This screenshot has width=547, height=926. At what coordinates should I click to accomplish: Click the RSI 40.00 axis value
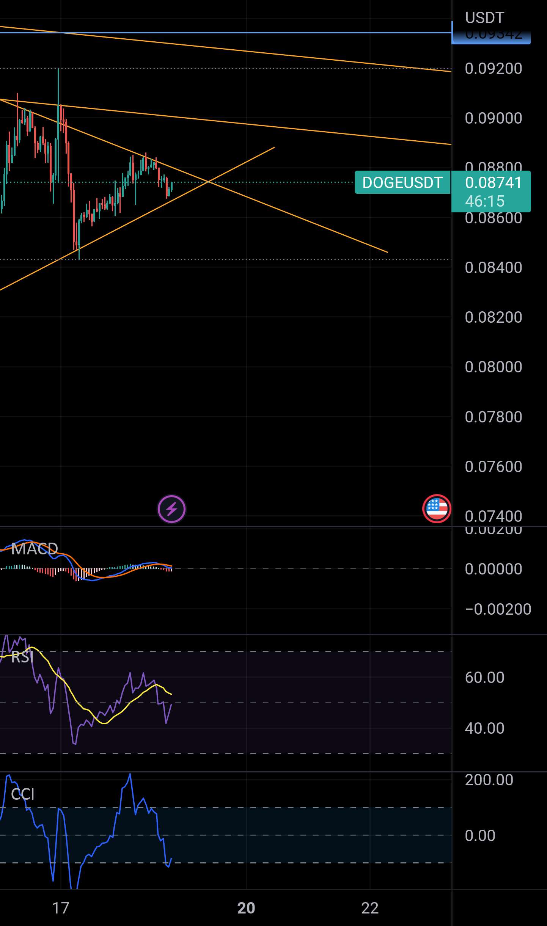tap(484, 728)
